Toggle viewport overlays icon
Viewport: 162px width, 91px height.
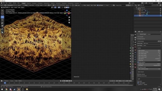59,7
